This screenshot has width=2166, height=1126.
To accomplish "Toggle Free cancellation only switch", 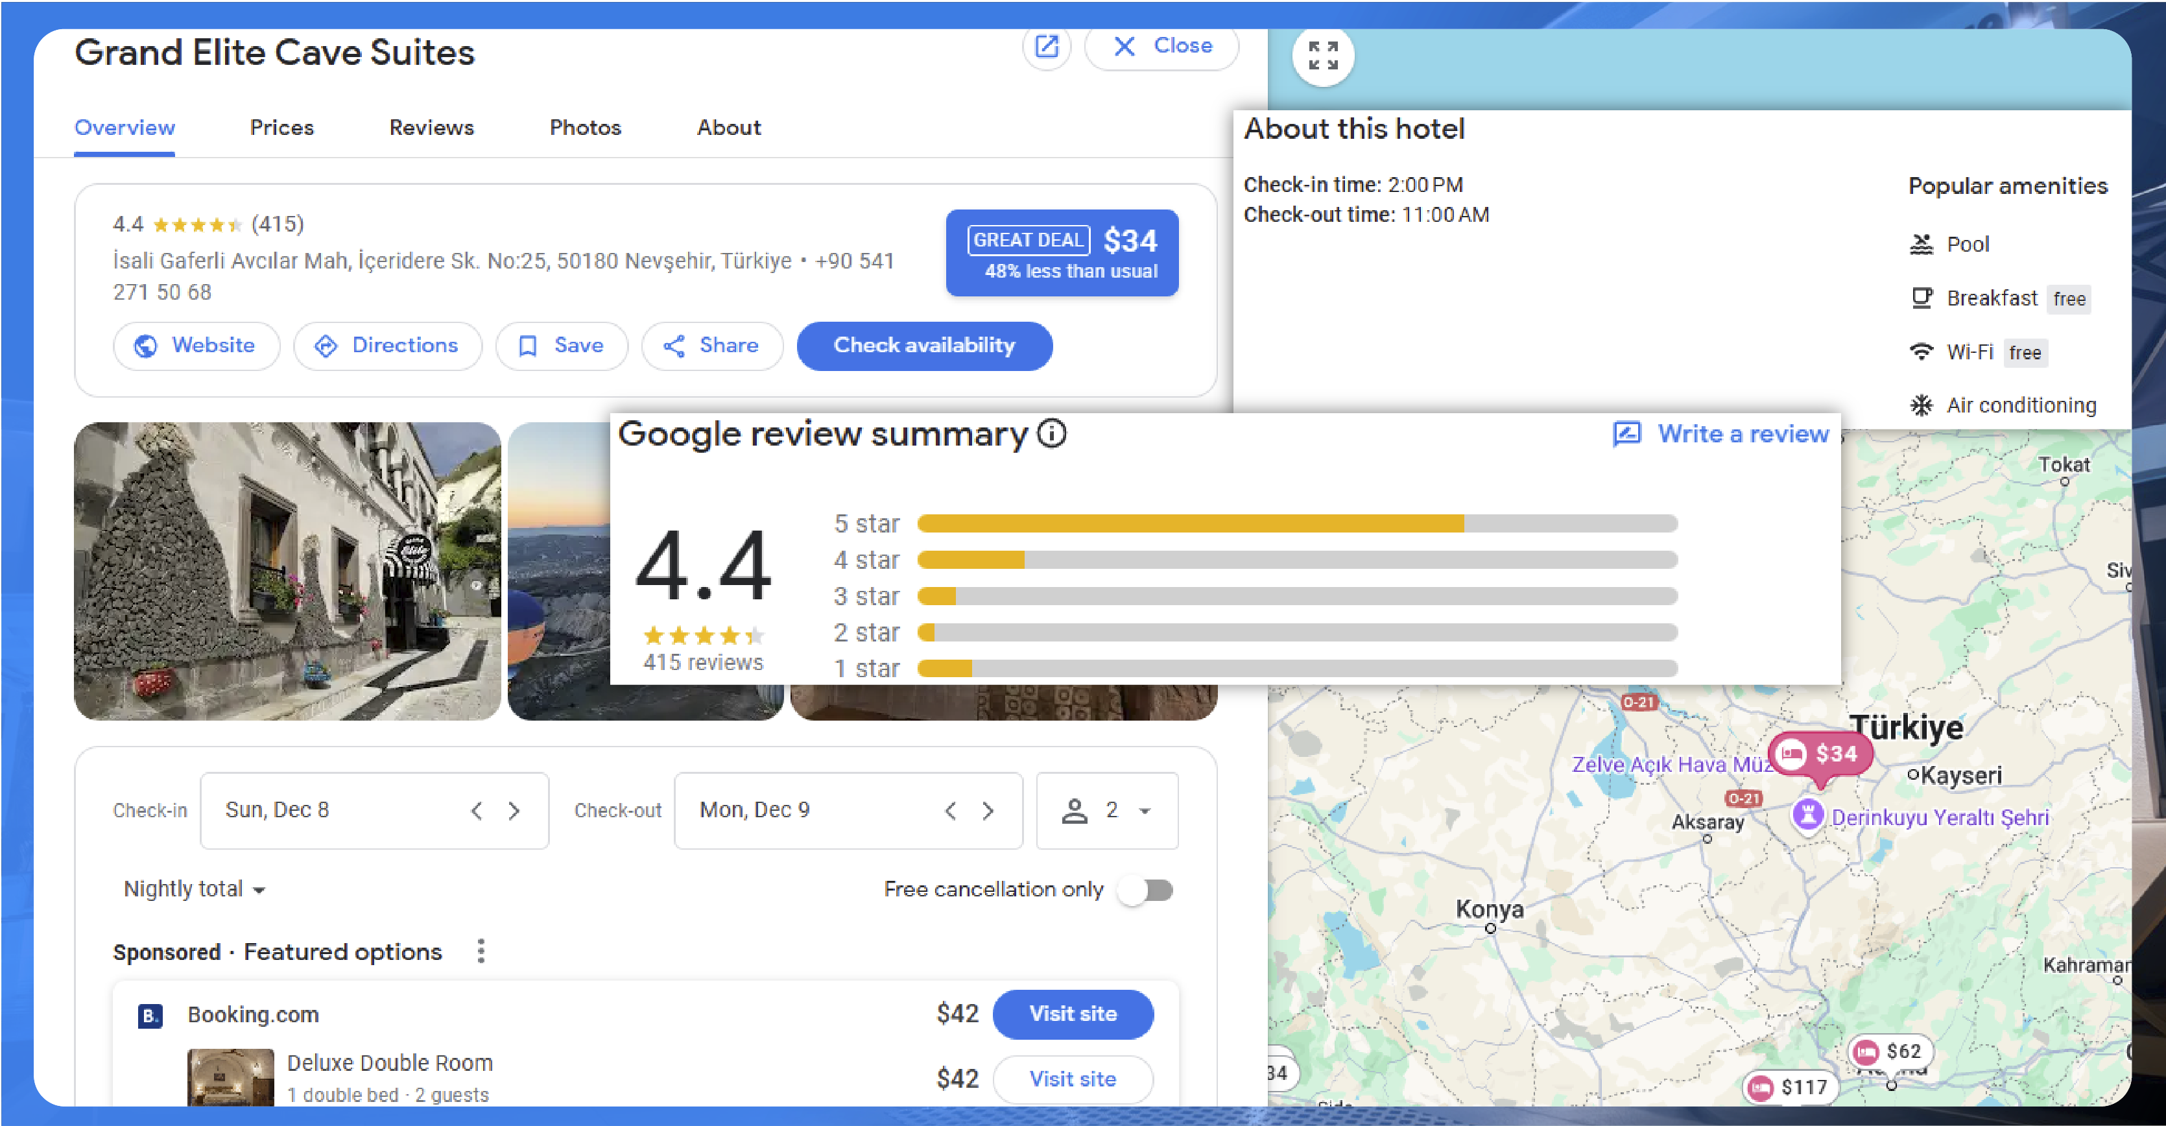I will [x=1146, y=890].
